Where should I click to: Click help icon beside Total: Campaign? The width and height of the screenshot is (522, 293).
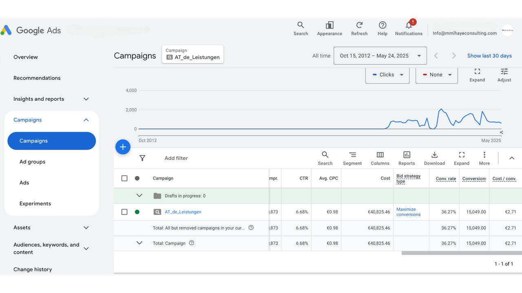click(x=191, y=243)
